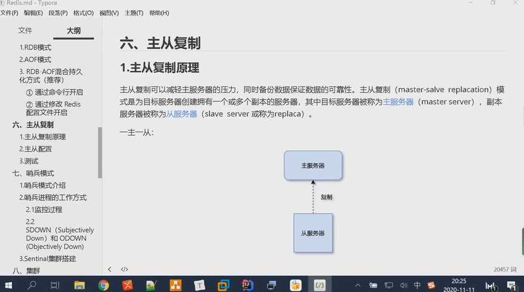The width and height of the screenshot is (524, 292).
Task: Go to 2.主从配置 in outline
Action: pos(35,149)
